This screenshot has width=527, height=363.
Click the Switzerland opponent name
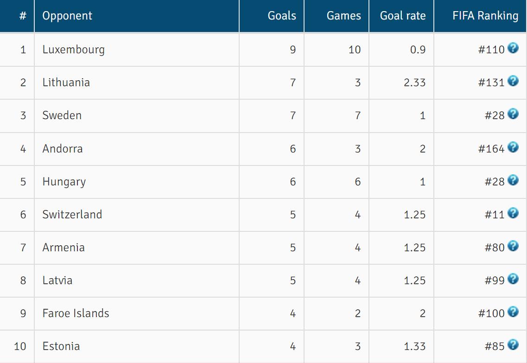click(72, 215)
